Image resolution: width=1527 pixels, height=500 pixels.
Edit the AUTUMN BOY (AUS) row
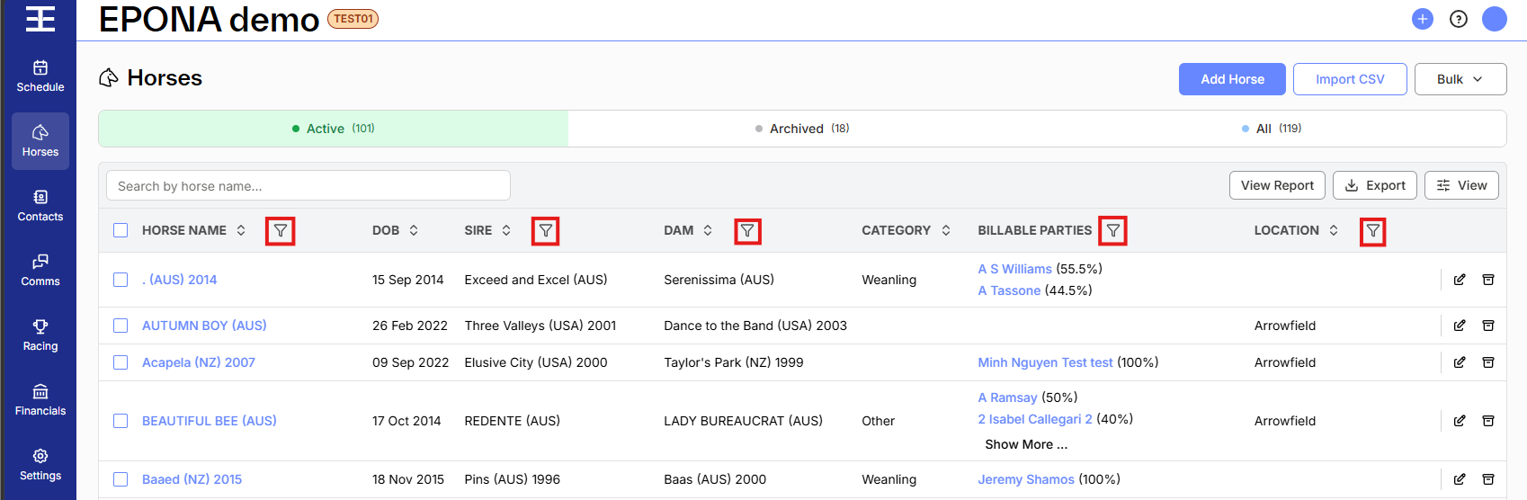point(1460,326)
